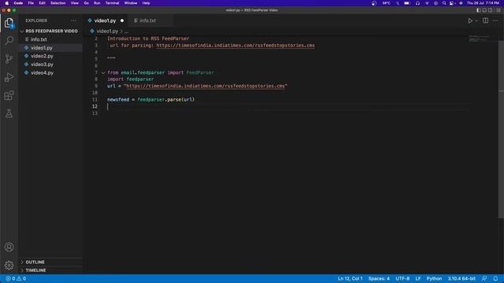Click the URL string on line 9

(206, 86)
